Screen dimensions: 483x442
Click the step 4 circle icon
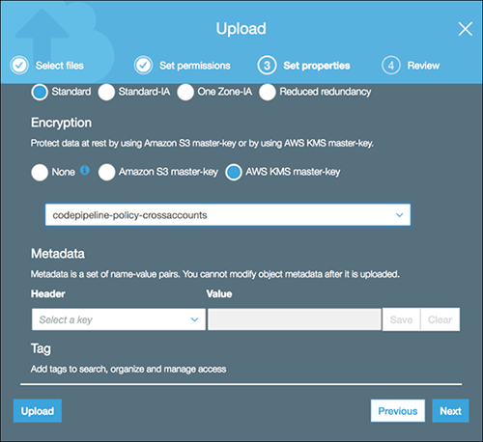click(x=391, y=66)
